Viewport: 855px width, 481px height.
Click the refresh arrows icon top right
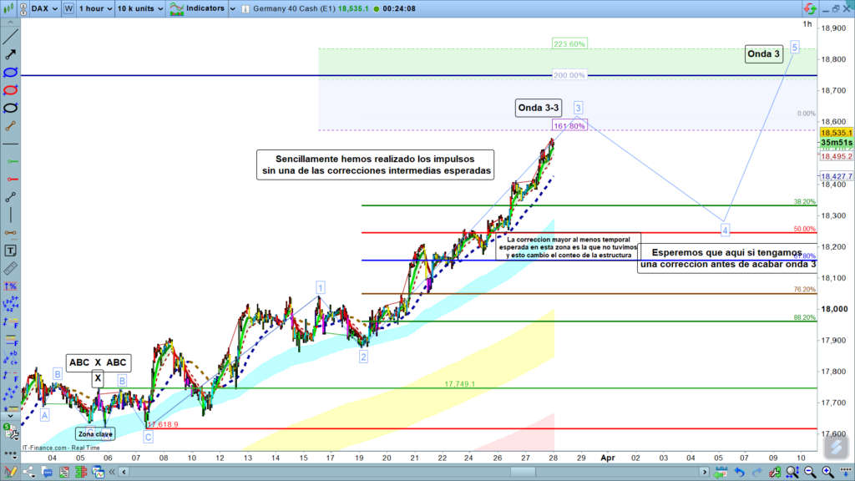(809, 8)
